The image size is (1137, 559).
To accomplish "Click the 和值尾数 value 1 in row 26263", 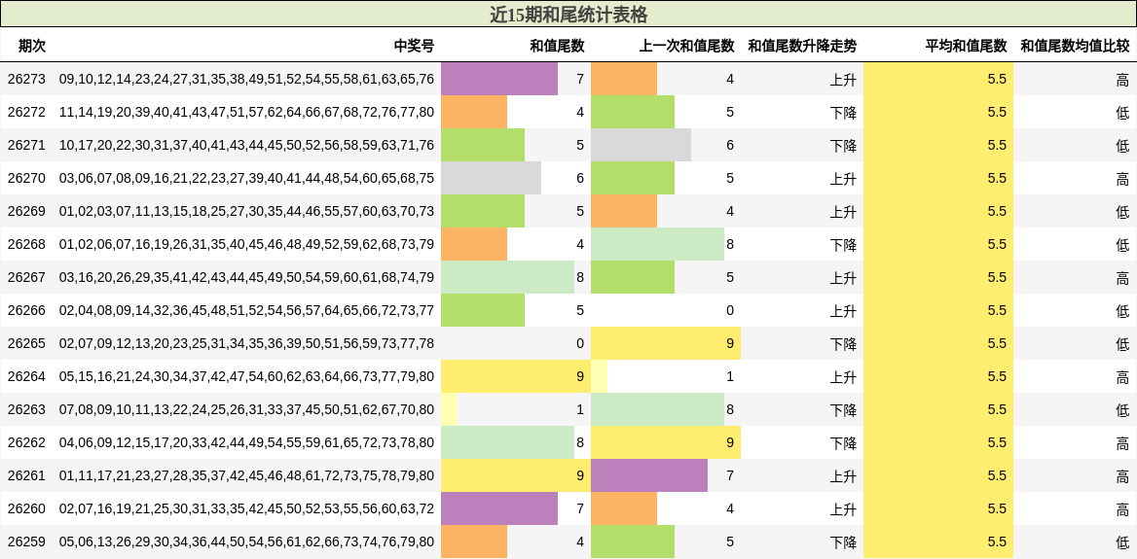I will tap(580, 410).
